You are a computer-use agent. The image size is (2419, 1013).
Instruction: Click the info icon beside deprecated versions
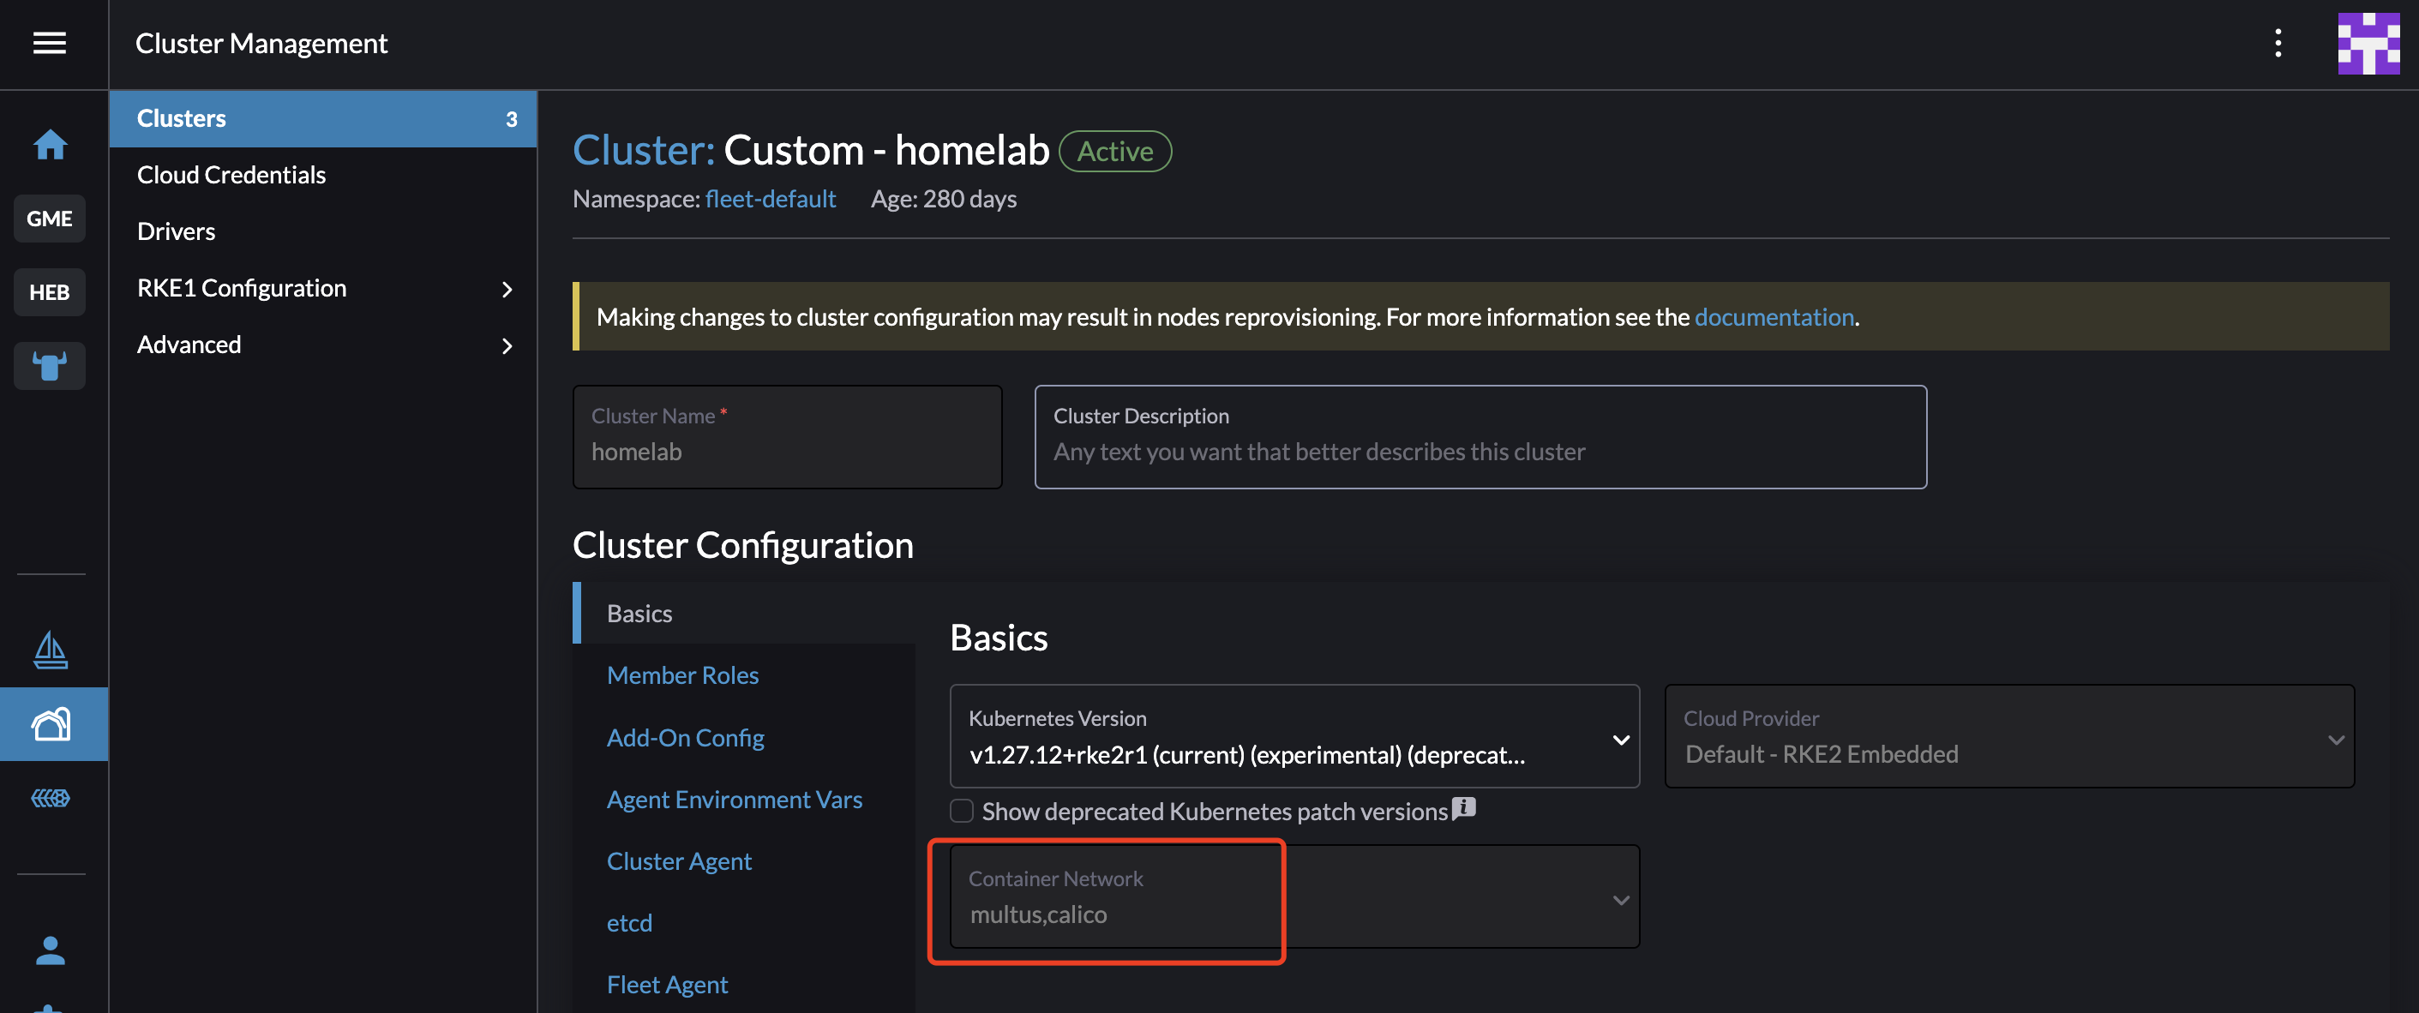(x=1463, y=807)
